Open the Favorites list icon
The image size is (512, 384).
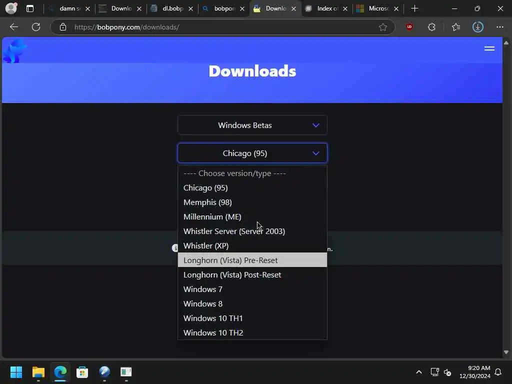(x=456, y=27)
